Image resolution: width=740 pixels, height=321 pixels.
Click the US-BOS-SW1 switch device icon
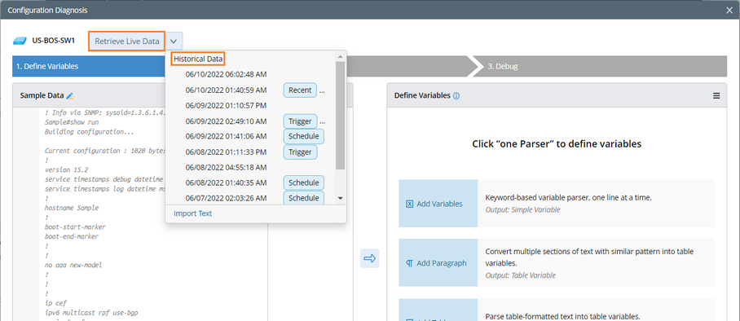click(20, 41)
